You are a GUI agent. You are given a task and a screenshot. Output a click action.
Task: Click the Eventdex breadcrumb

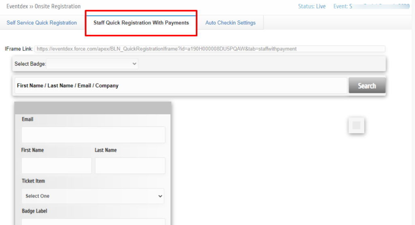[17, 6]
